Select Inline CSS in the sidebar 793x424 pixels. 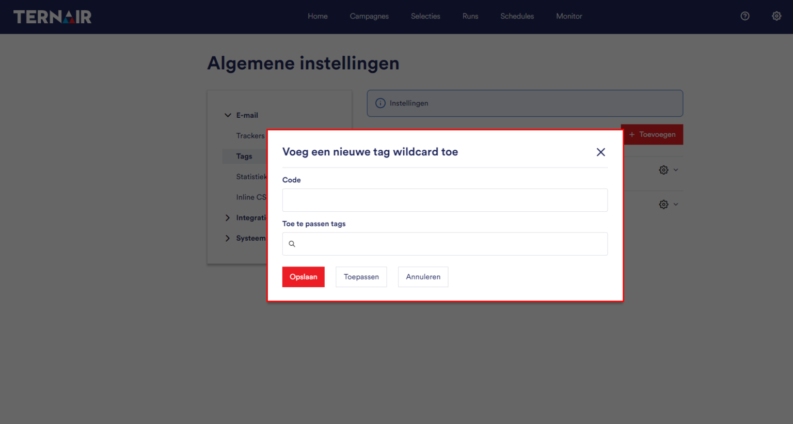[251, 197]
